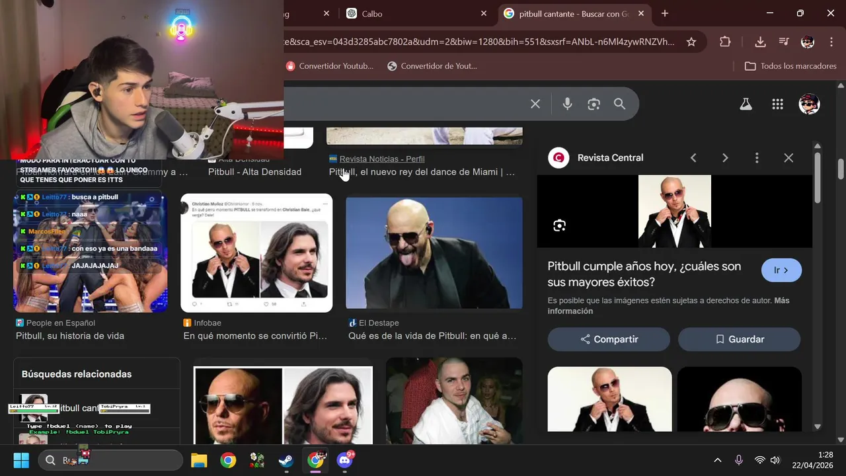Viewport: 846px width, 476px height.
Task: Click the magnifier search button
Action: point(619,104)
